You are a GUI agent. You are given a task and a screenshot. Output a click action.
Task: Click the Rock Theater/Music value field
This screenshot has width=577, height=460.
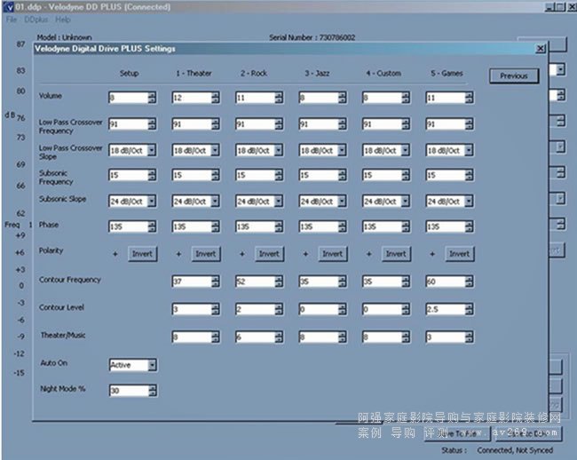[x=252, y=338]
